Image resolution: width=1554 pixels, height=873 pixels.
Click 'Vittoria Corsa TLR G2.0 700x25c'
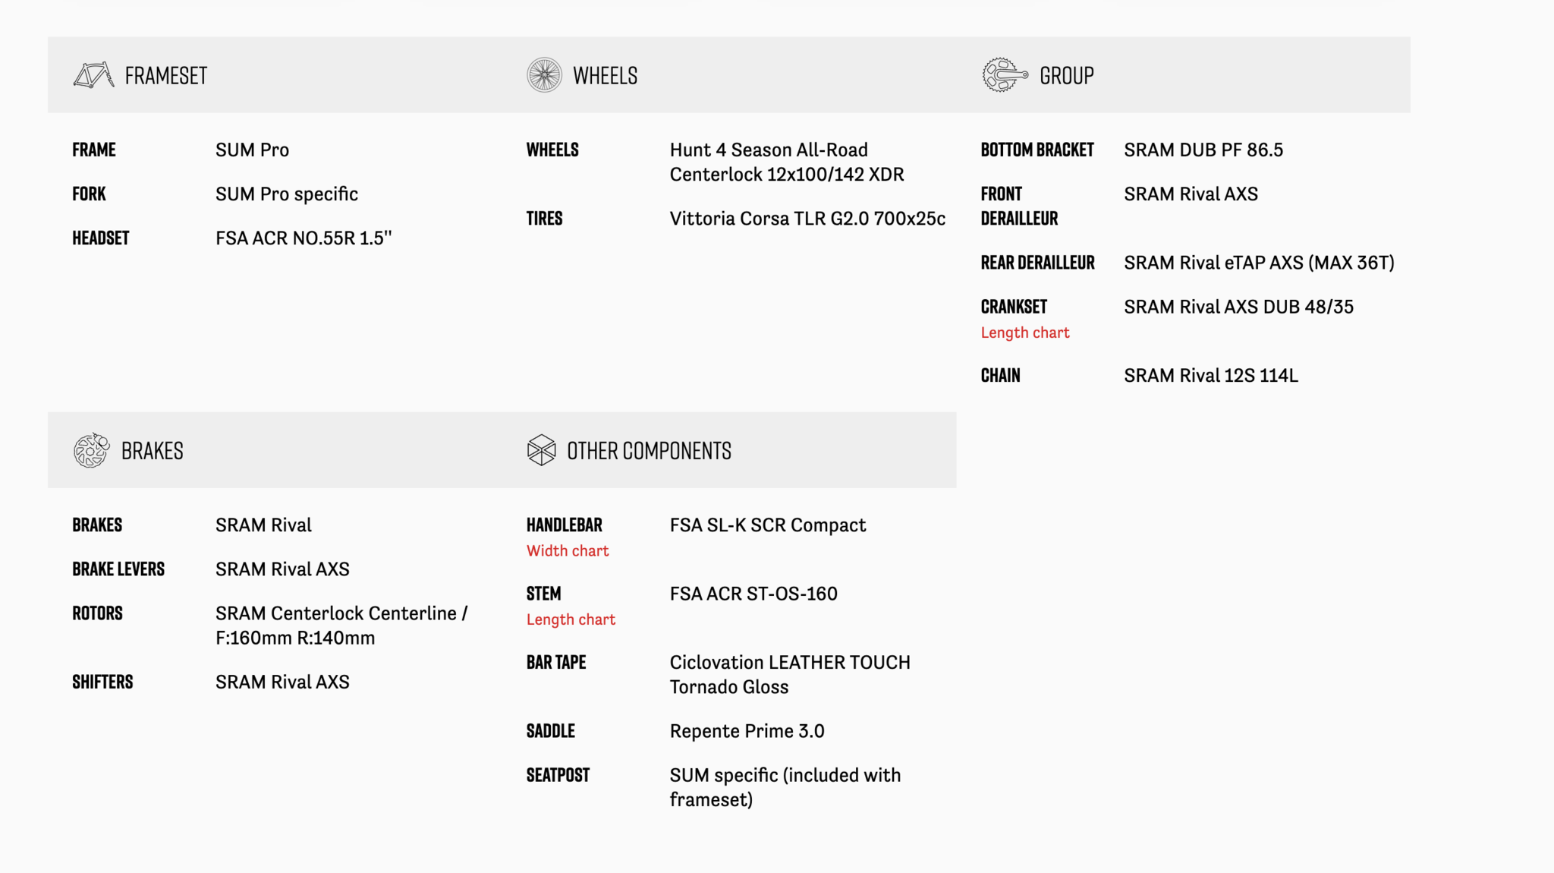[807, 219]
